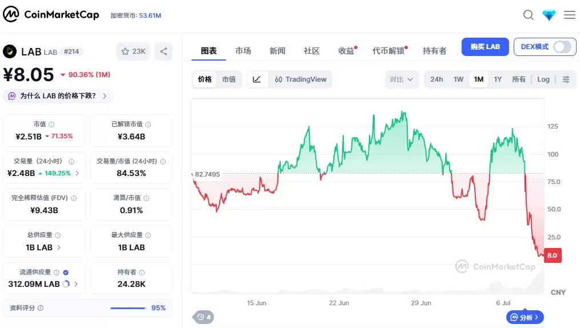The height and width of the screenshot is (328, 580).
Task: Select 所有 time range
Action: [519, 79]
